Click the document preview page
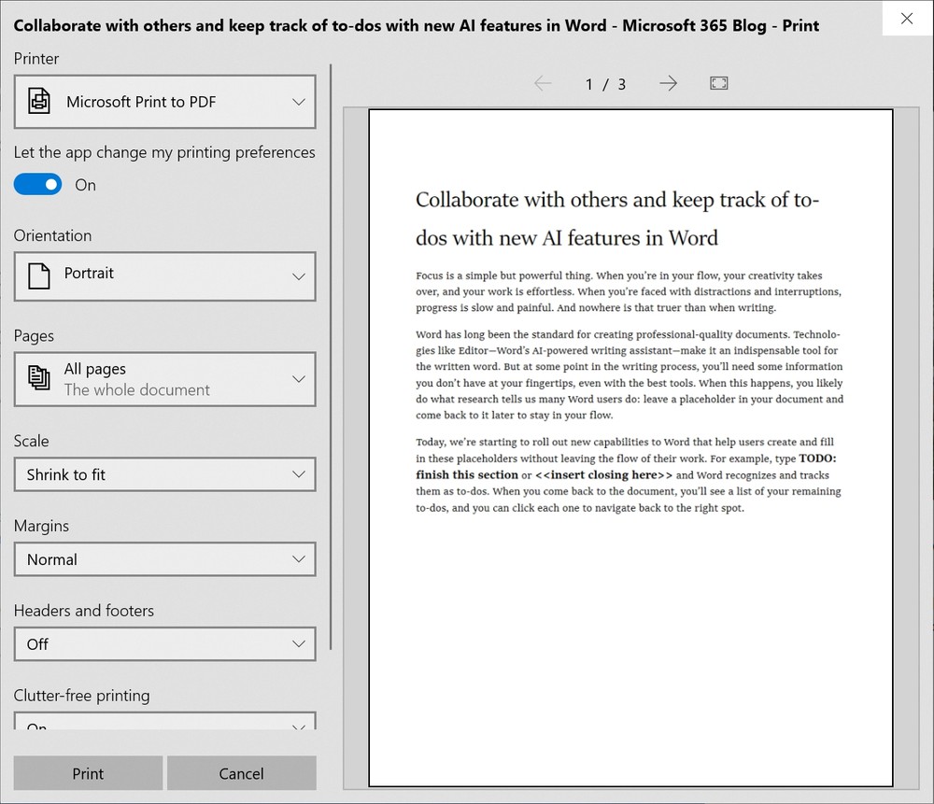This screenshot has height=804, width=934. point(630,448)
